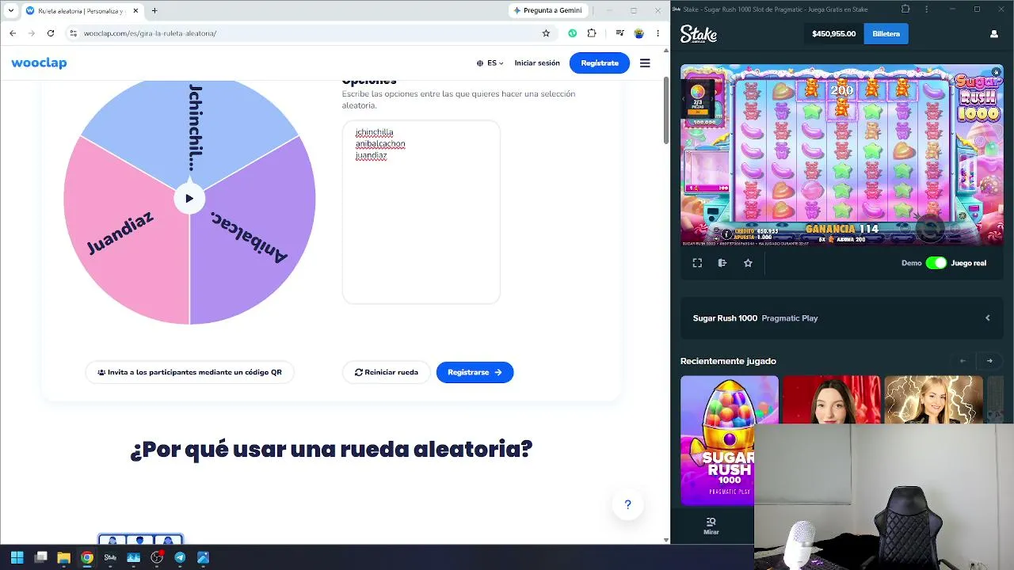Viewport: 1014px width, 570px height.
Task: Click the $450,955.00 balance in Stake
Action: [833, 34]
